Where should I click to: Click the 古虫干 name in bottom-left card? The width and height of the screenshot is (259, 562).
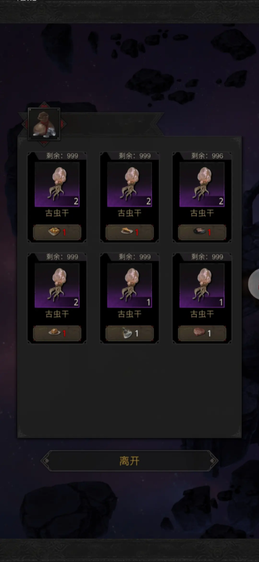[57, 314]
